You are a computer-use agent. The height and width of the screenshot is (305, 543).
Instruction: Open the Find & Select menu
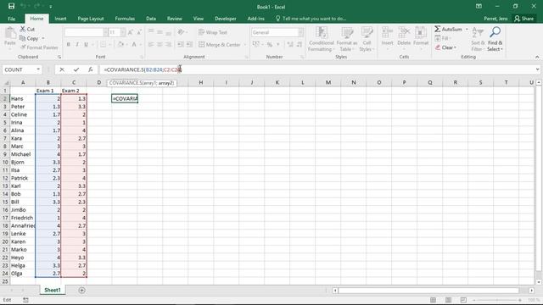click(495, 39)
